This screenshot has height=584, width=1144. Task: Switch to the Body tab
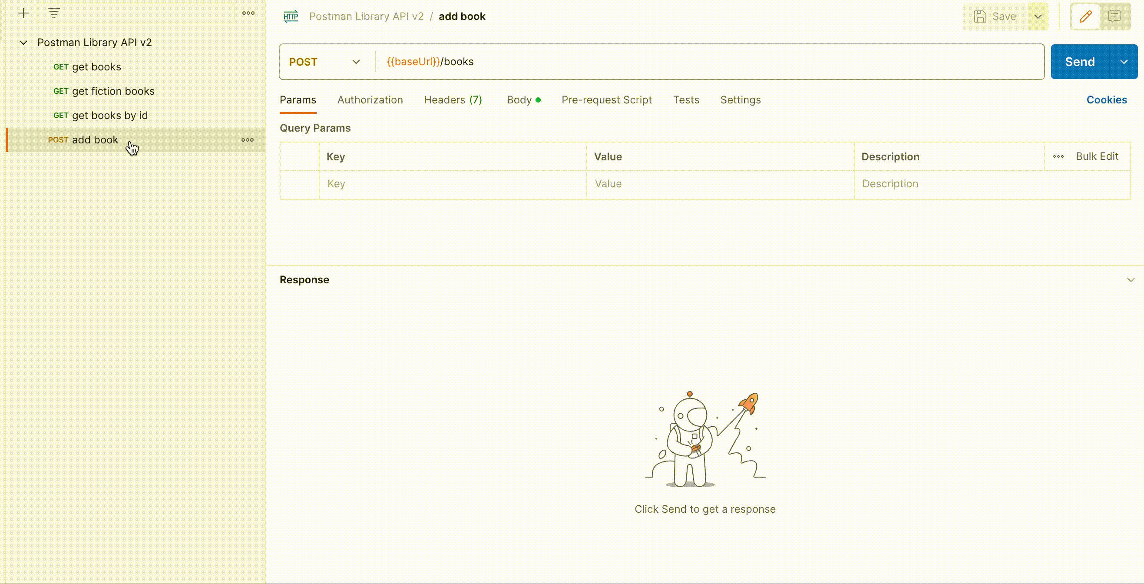(519, 100)
